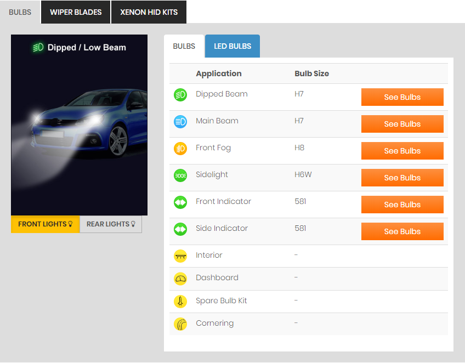Screen dimensions: 465x363
Task: See bulbs for Sidelight H6W
Action: (402, 178)
